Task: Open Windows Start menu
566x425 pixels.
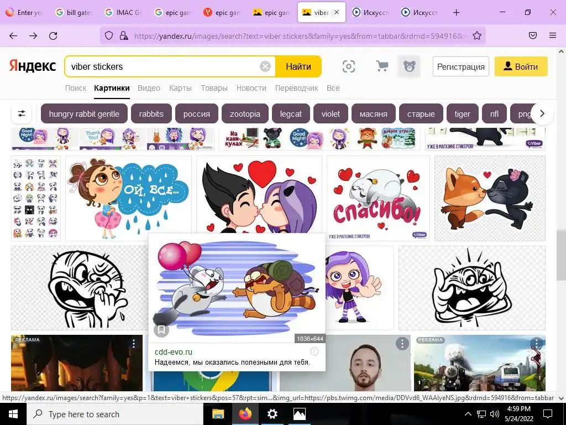Action: coord(13,414)
